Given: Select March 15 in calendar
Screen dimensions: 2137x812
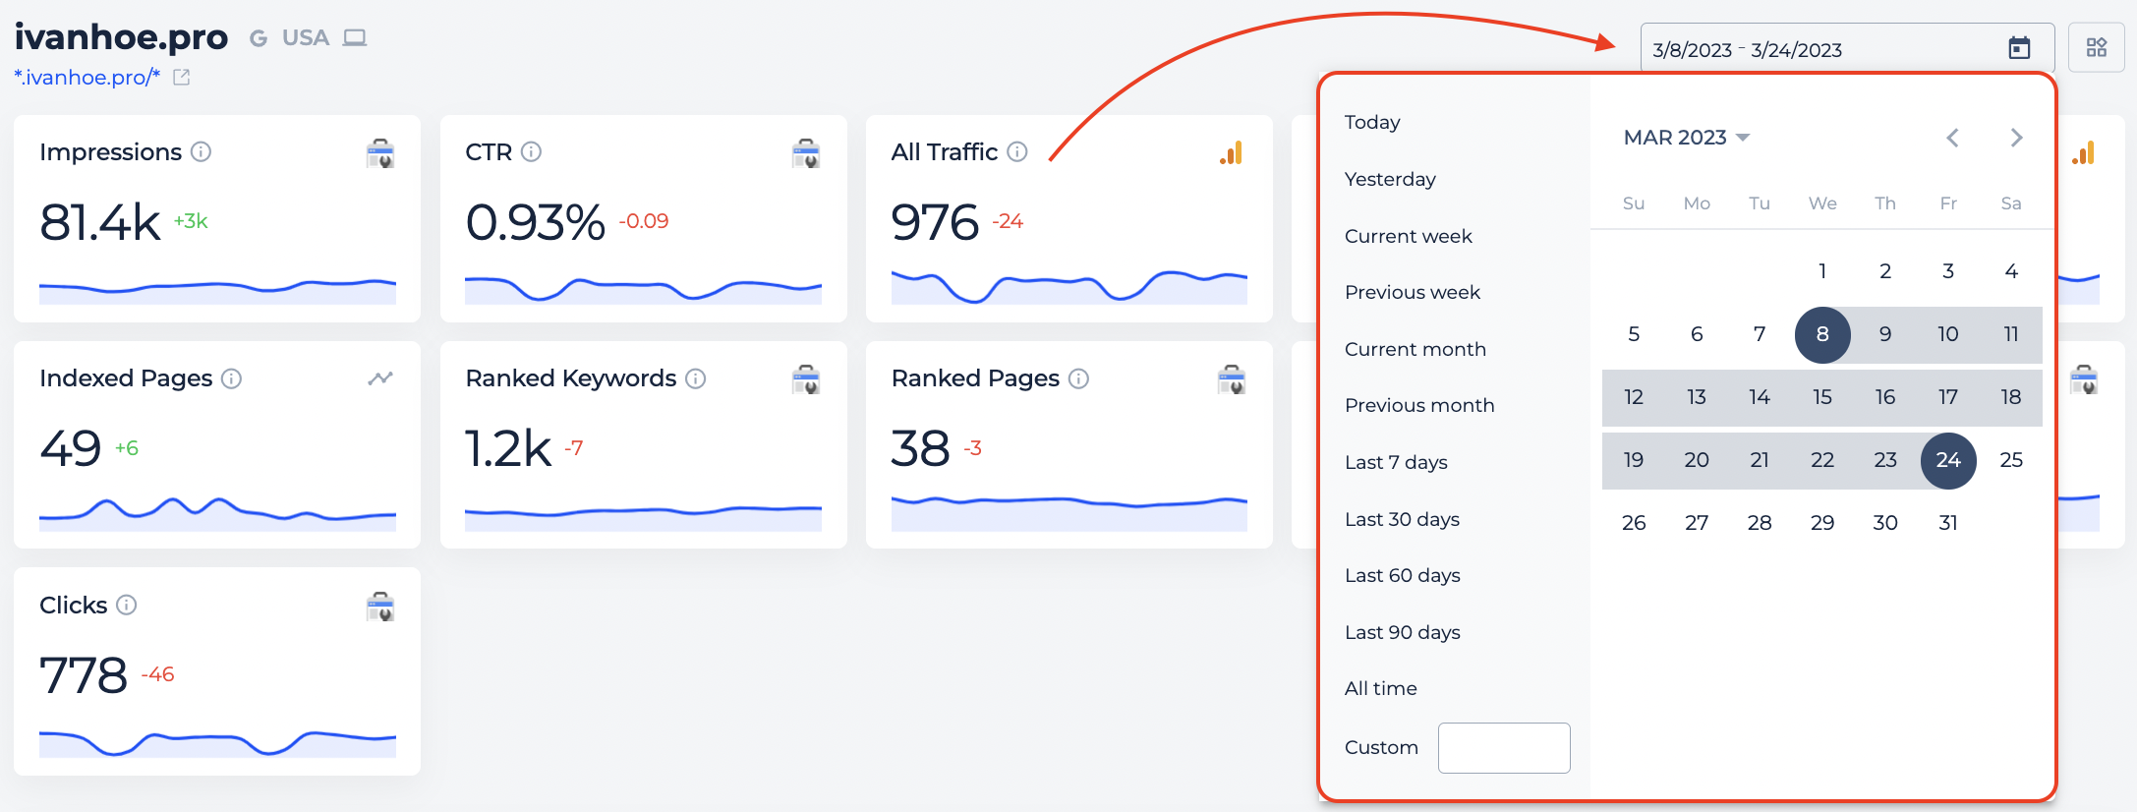Looking at the screenshot, I should point(1822,397).
